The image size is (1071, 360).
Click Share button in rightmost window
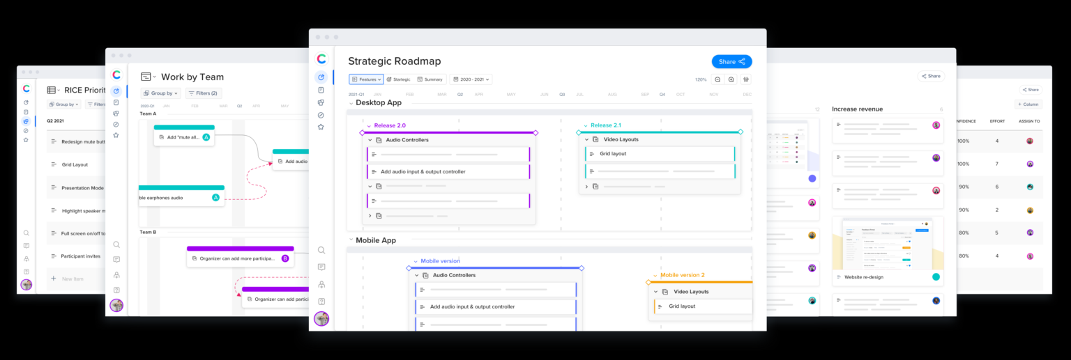[x=1031, y=89]
